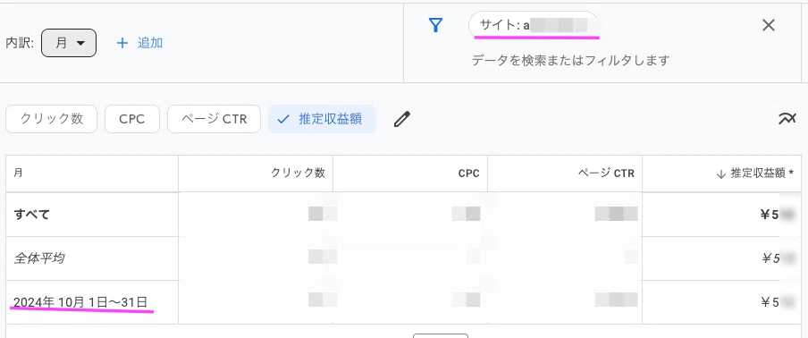Screen dimensions: 808x338
Task: Clear the filter with the X icon
Action: (x=769, y=25)
